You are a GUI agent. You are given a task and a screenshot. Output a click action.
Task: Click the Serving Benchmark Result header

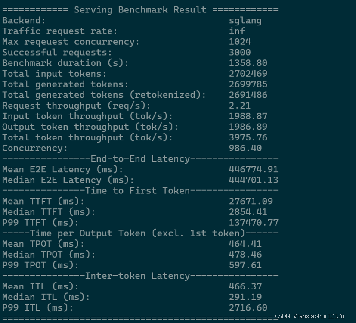point(140,10)
